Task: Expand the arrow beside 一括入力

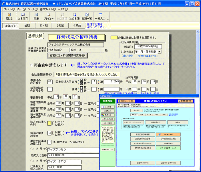Action: point(108,20)
